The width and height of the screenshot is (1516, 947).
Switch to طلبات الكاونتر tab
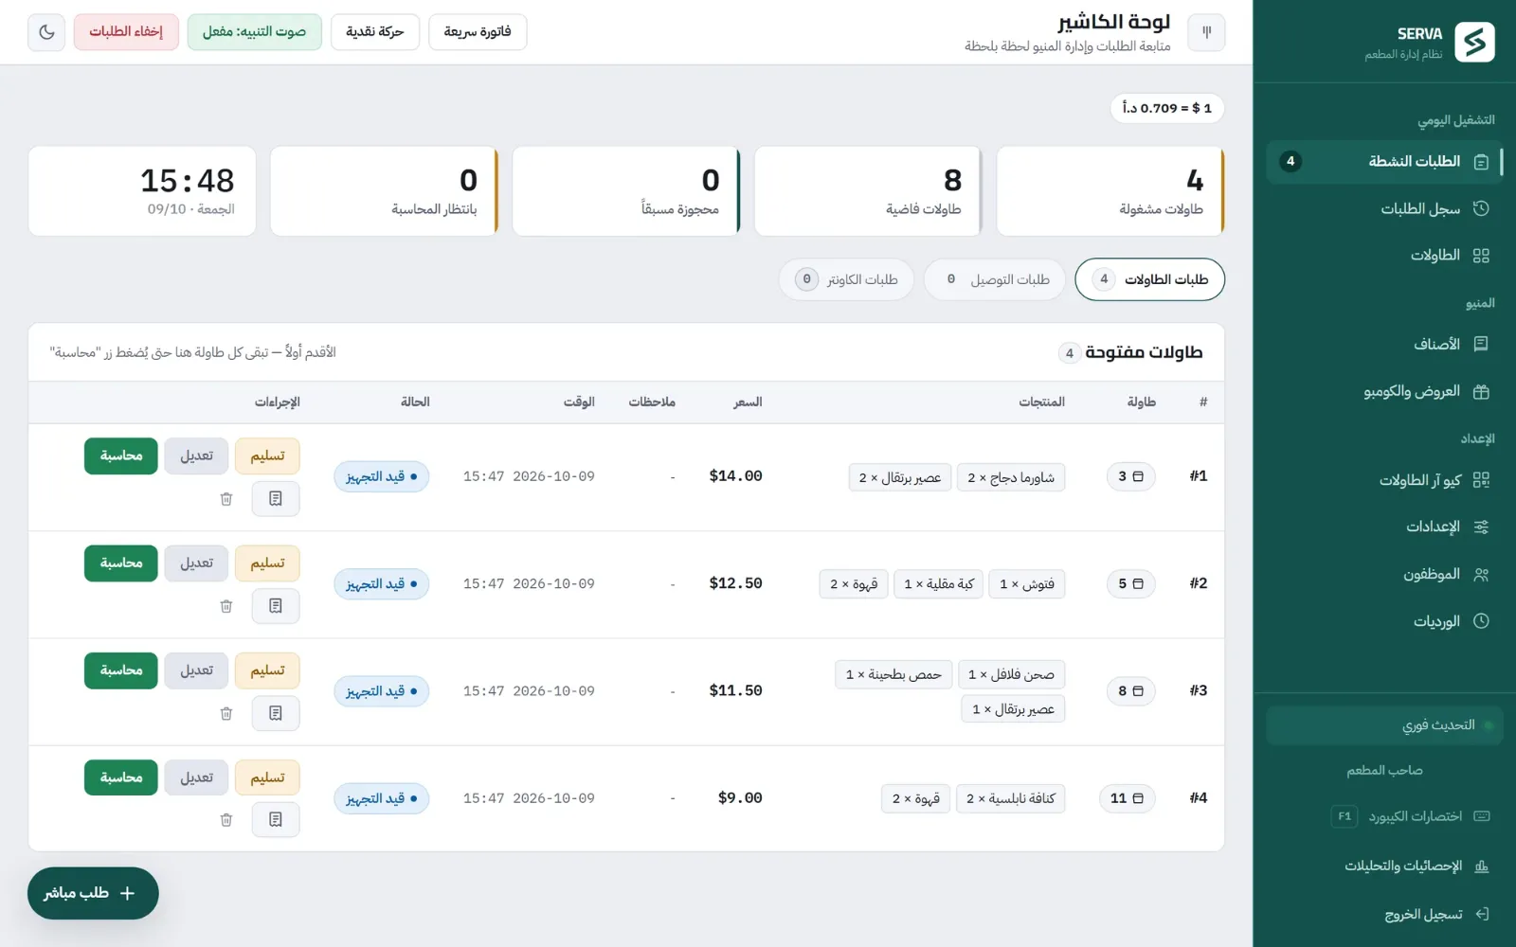coord(847,279)
